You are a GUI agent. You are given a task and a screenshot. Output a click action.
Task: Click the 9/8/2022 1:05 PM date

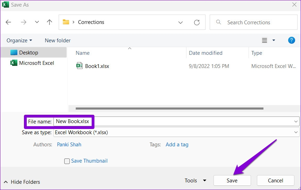coord(209,66)
